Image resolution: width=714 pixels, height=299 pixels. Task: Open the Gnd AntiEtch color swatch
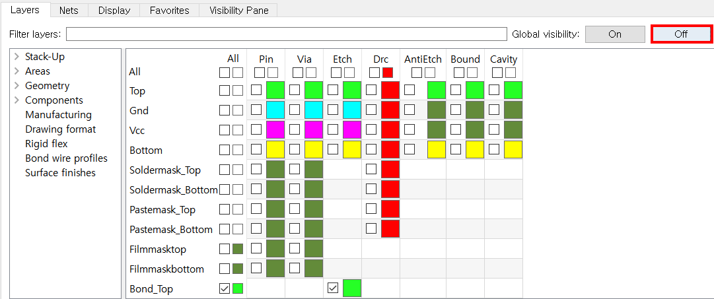click(x=437, y=110)
